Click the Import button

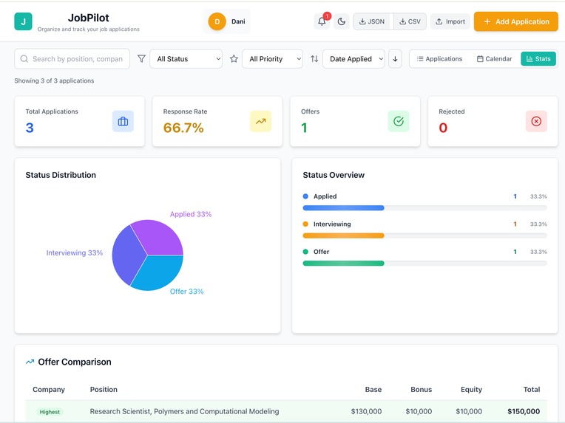450,21
